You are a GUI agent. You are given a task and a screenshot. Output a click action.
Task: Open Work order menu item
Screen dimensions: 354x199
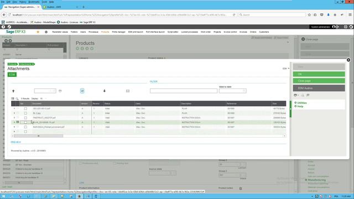coord(206,32)
